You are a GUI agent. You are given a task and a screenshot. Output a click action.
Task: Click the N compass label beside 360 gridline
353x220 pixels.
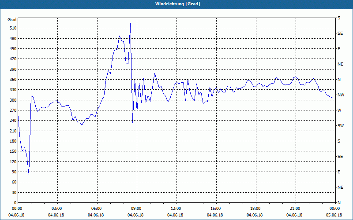pos(339,80)
